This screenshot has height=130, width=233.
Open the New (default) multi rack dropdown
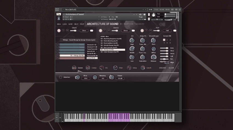point(63,10)
